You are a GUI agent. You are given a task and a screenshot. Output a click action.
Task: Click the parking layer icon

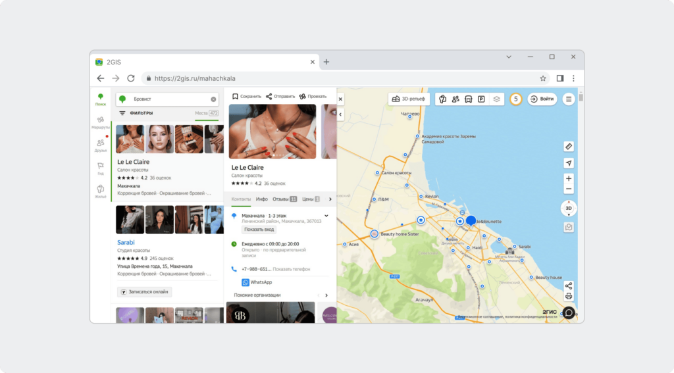coord(481,99)
